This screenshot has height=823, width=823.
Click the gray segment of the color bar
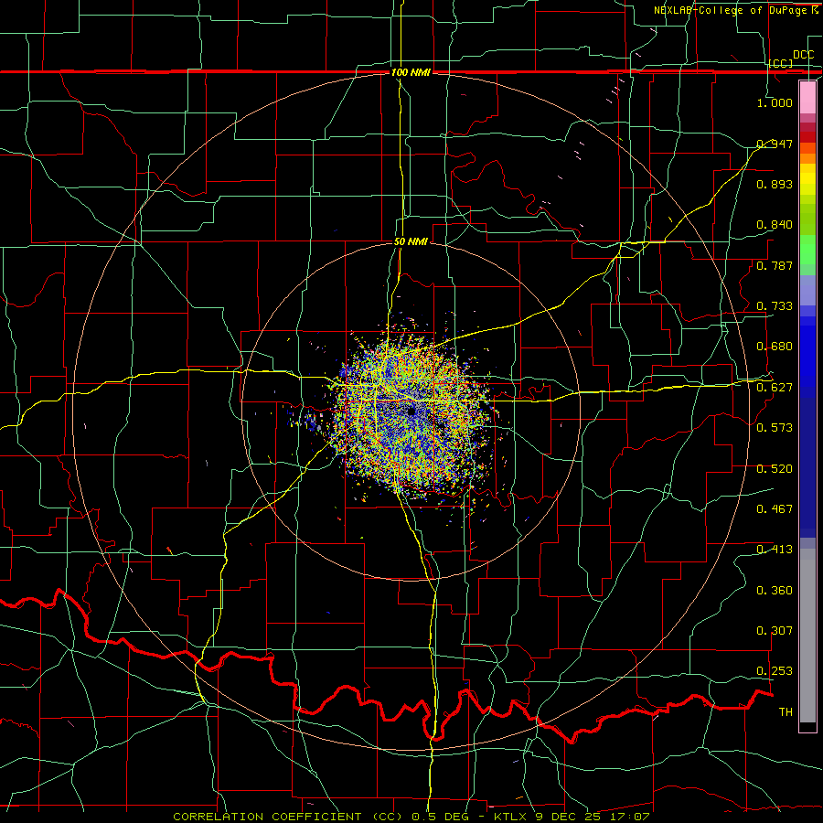tap(807, 636)
